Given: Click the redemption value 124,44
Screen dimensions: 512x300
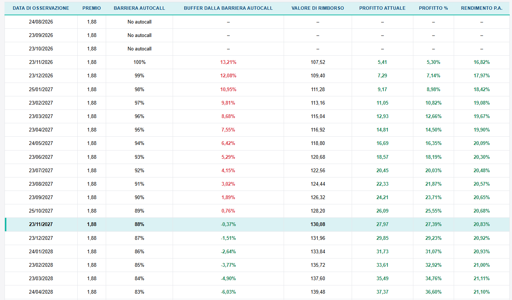Looking at the screenshot, I should pyautogui.click(x=318, y=184).
